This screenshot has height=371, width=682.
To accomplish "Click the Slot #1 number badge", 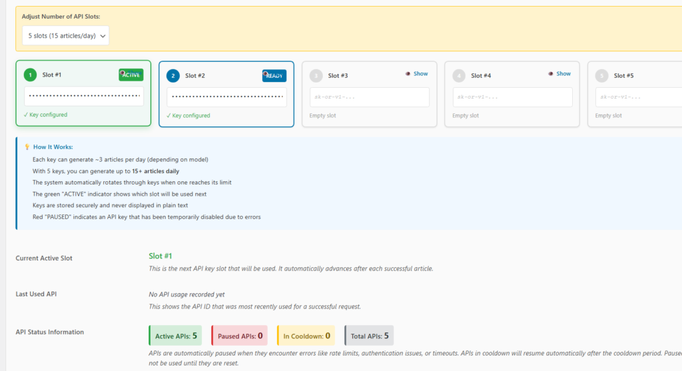I will tap(30, 75).
